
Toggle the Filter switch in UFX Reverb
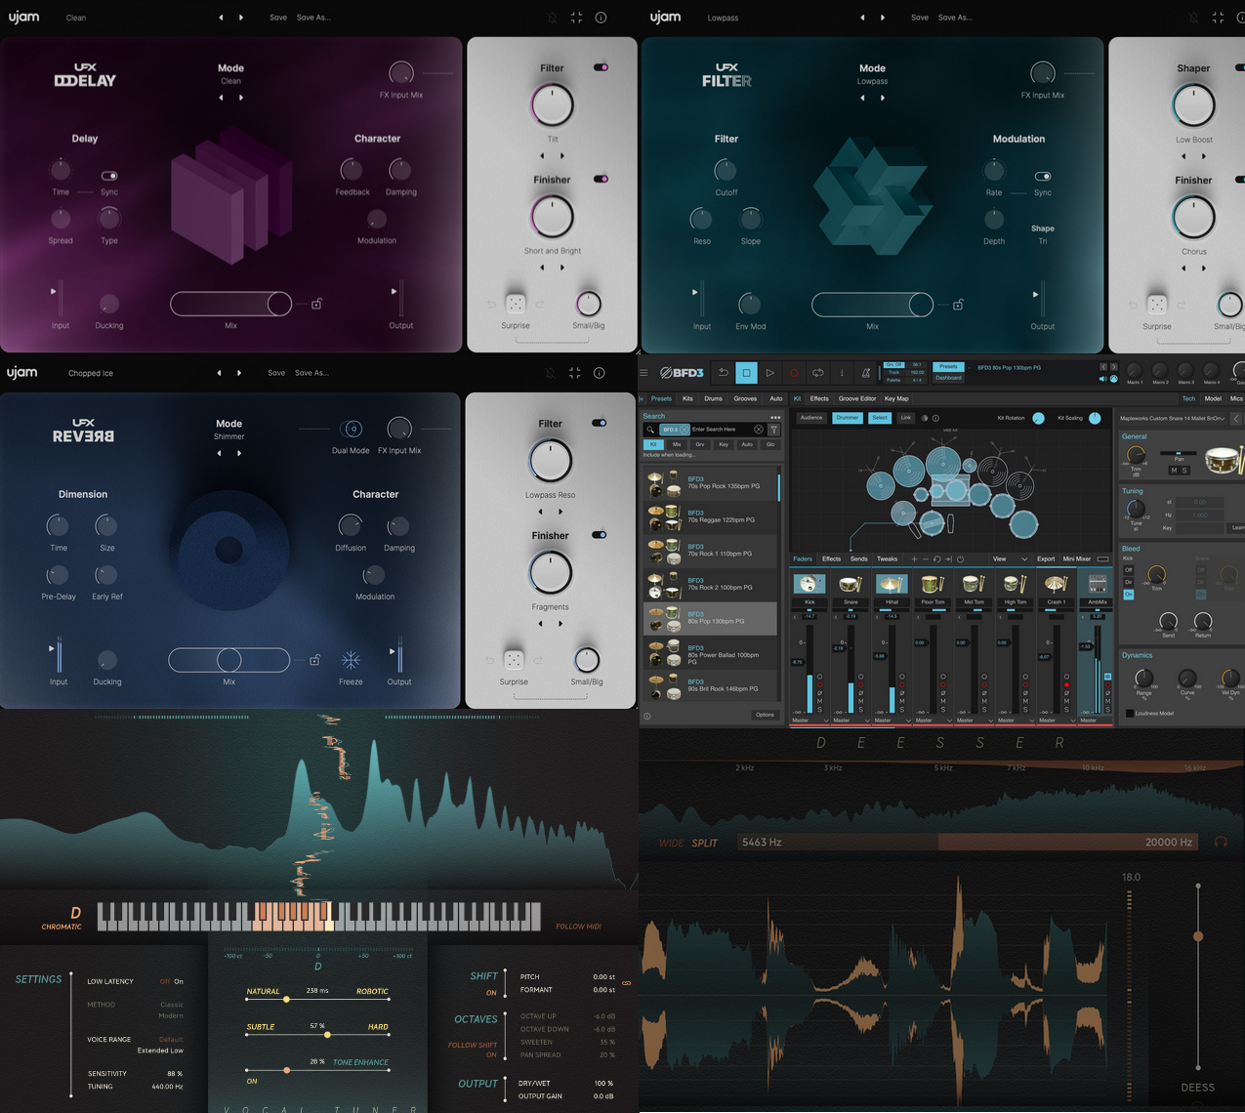point(599,423)
